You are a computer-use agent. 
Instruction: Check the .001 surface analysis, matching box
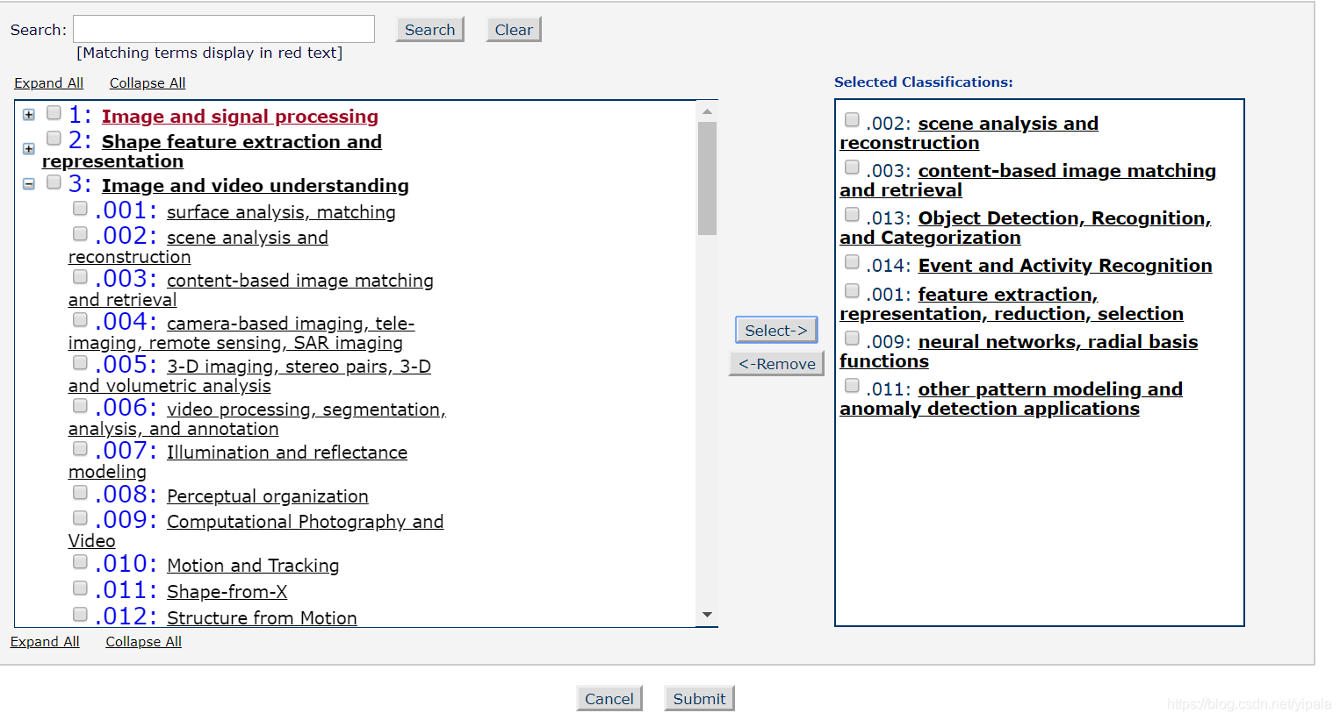pyautogui.click(x=80, y=208)
